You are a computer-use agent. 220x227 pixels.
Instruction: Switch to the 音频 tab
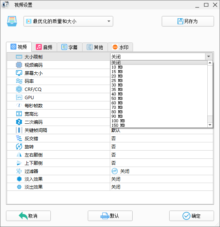click(x=44, y=47)
